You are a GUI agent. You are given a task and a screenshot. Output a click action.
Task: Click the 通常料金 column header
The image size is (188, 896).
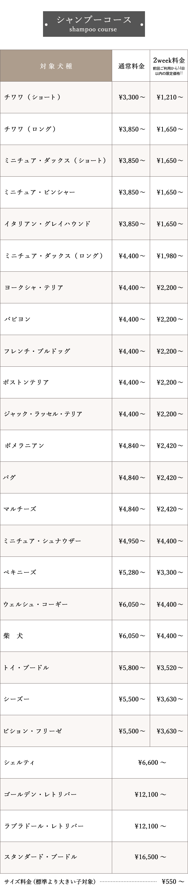[x=131, y=66]
